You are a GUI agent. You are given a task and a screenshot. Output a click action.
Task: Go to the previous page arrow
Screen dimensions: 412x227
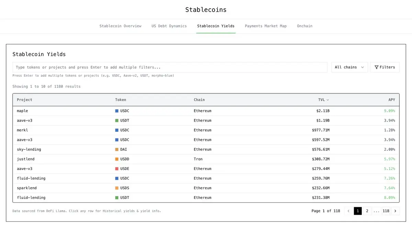click(x=348, y=211)
